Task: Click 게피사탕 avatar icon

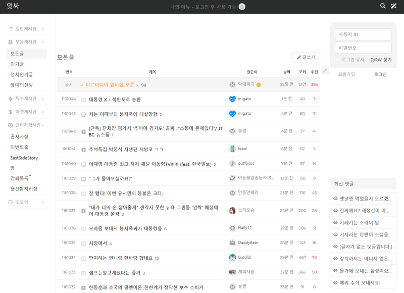Action: (x=232, y=272)
